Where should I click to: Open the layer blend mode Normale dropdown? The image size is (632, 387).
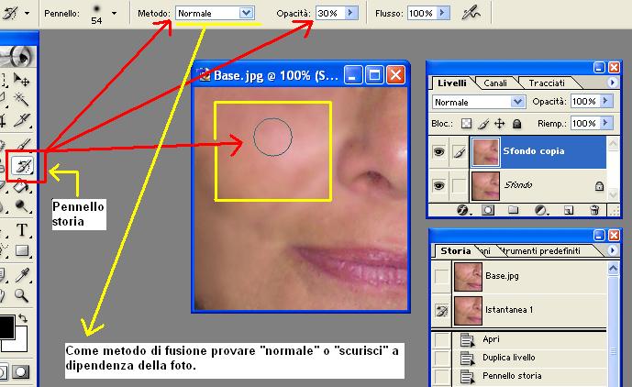coord(517,101)
